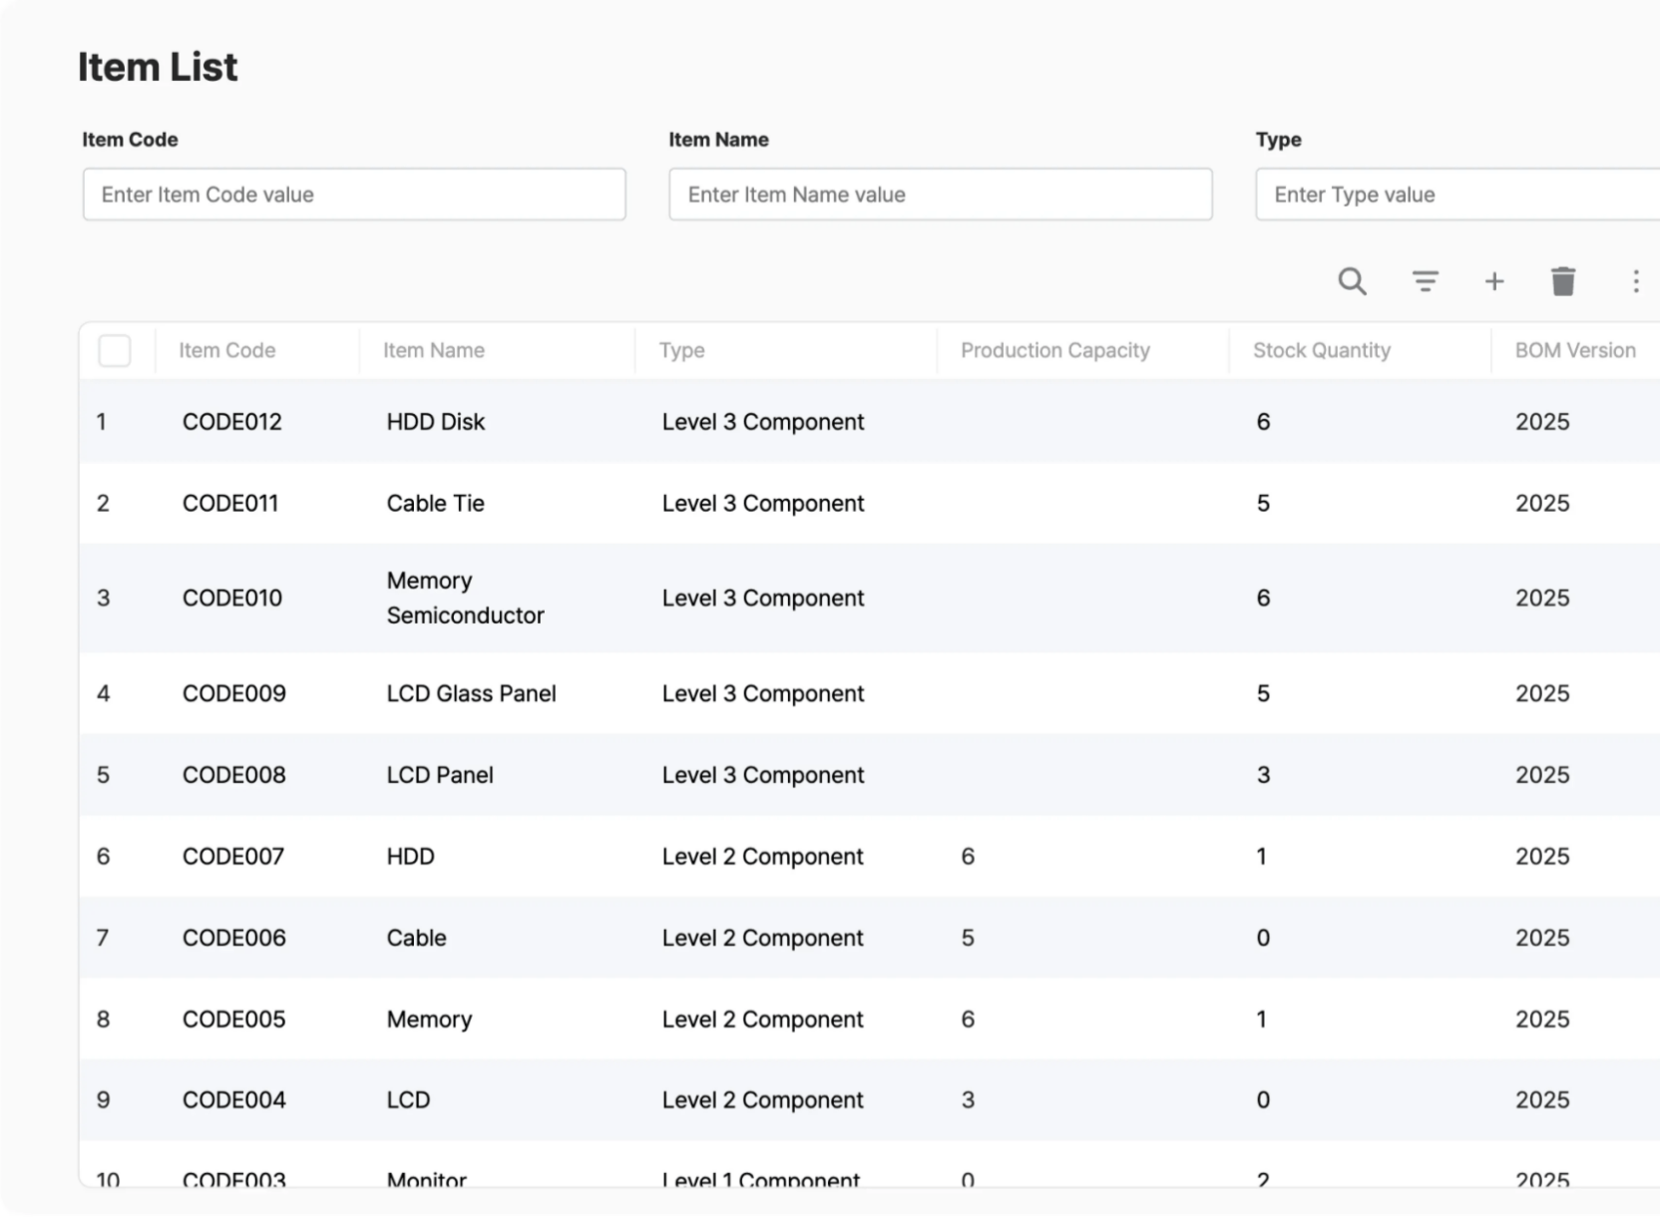Click stock quantity 6 in HDD Disk row
The height and width of the screenshot is (1219, 1660).
tap(1263, 422)
